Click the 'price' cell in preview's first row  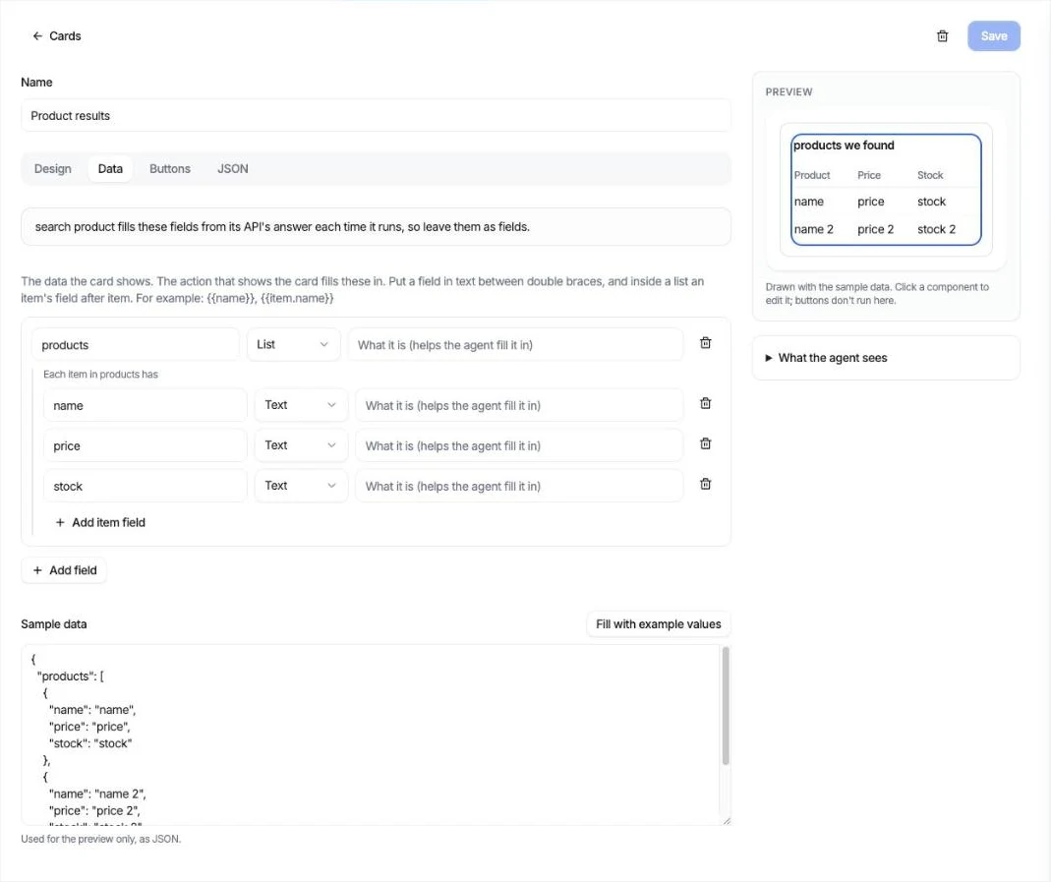click(871, 202)
